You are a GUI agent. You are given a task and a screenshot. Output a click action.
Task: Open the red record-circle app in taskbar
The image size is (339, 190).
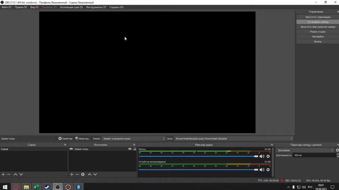click(68, 187)
